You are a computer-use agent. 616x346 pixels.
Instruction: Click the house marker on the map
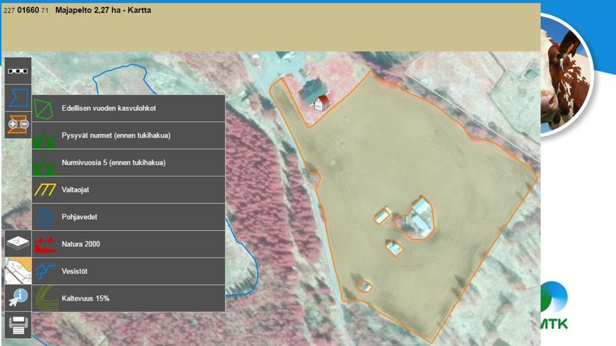click(321, 103)
